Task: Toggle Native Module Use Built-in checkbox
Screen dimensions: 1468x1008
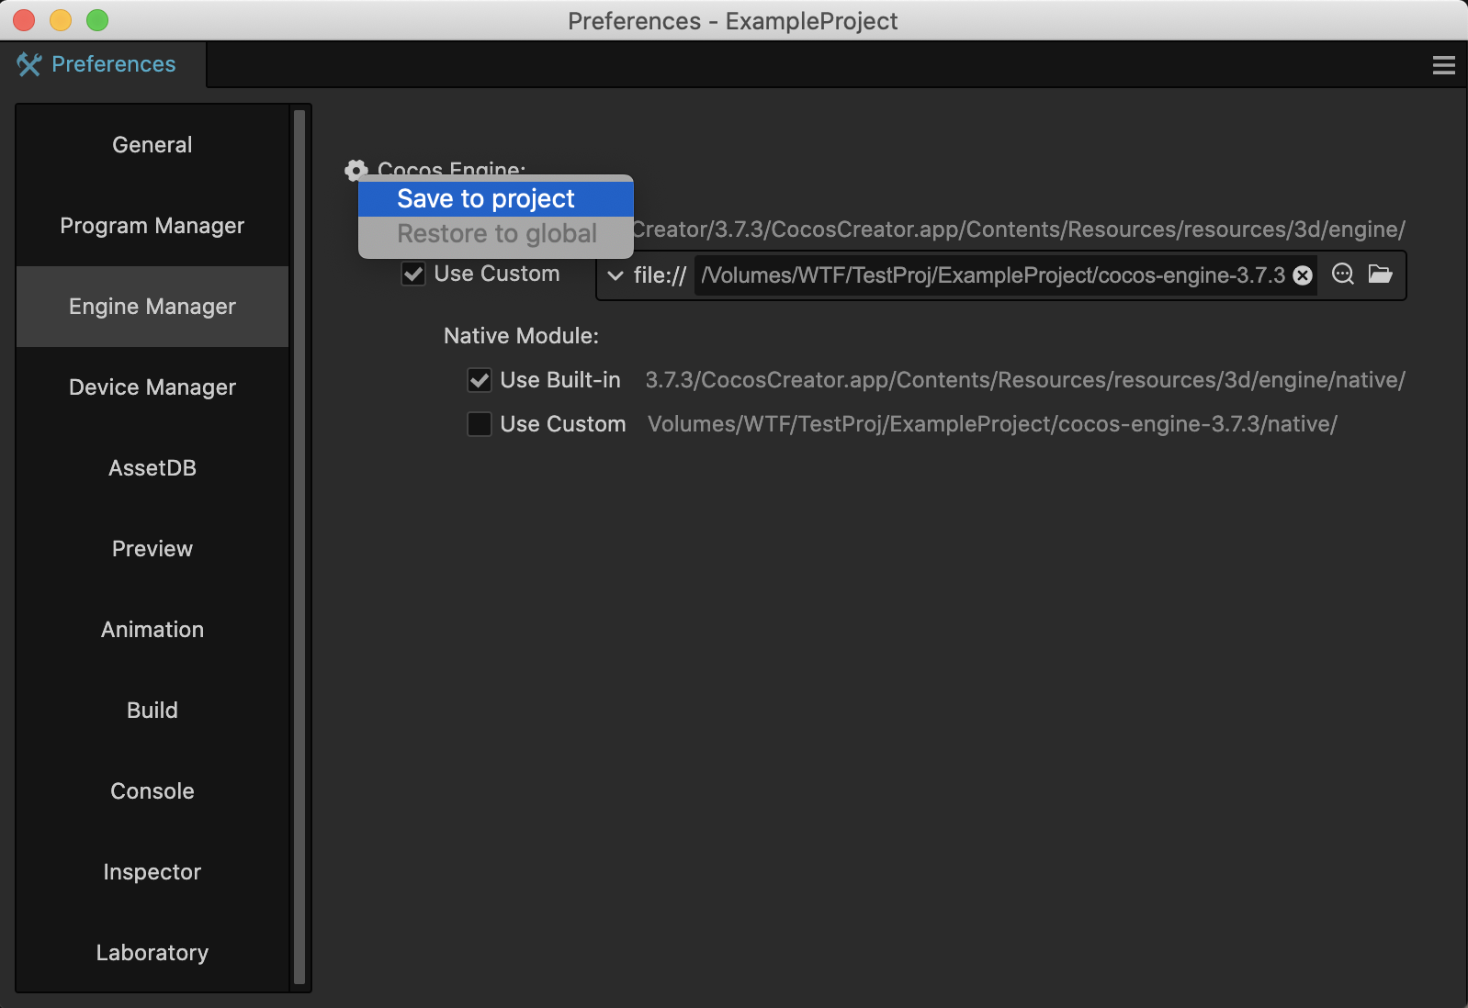Action: coord(480,380)
